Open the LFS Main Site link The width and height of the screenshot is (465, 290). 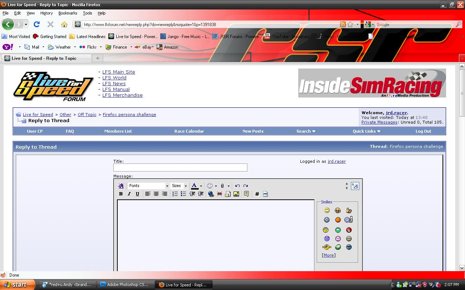coord(118,72)
